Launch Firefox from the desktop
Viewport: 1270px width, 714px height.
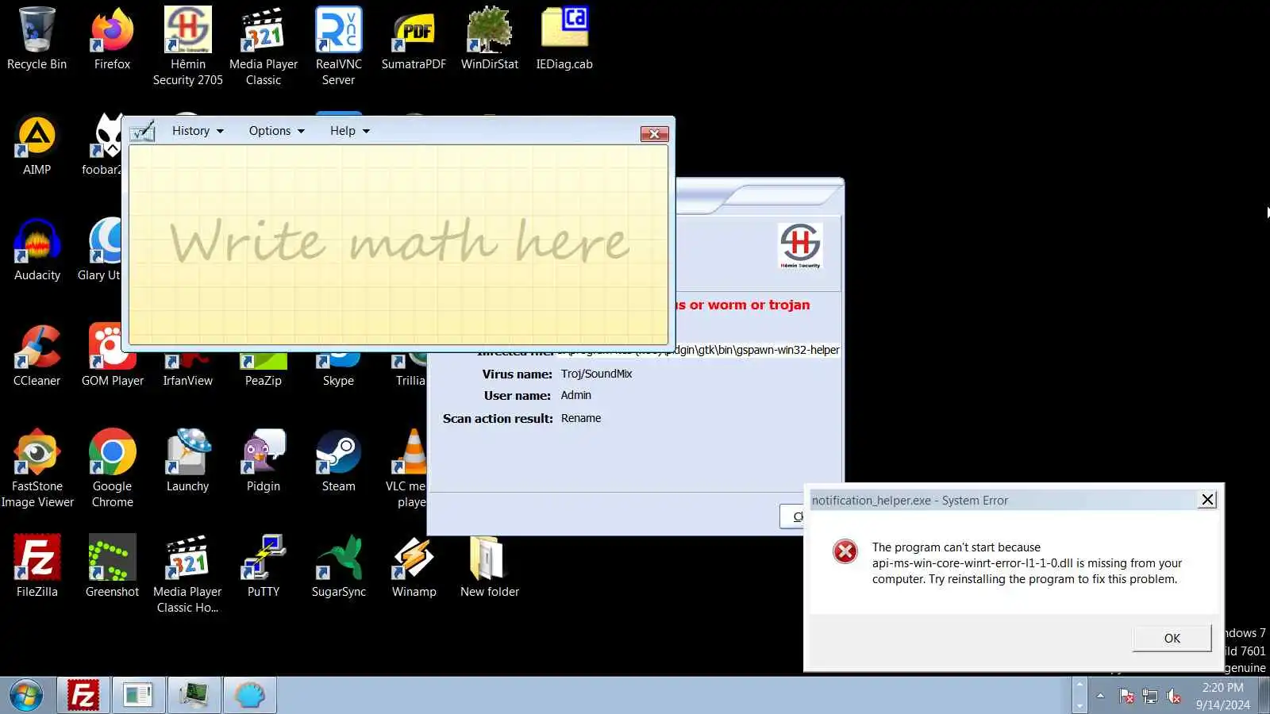point(112,39)
